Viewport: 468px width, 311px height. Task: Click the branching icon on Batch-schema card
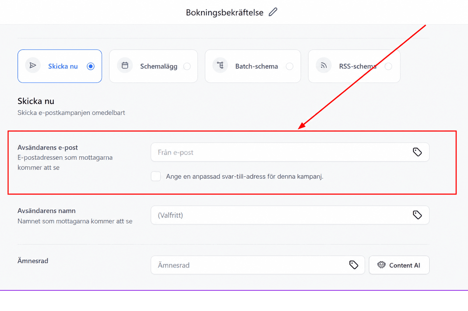(x=220, y=66)
